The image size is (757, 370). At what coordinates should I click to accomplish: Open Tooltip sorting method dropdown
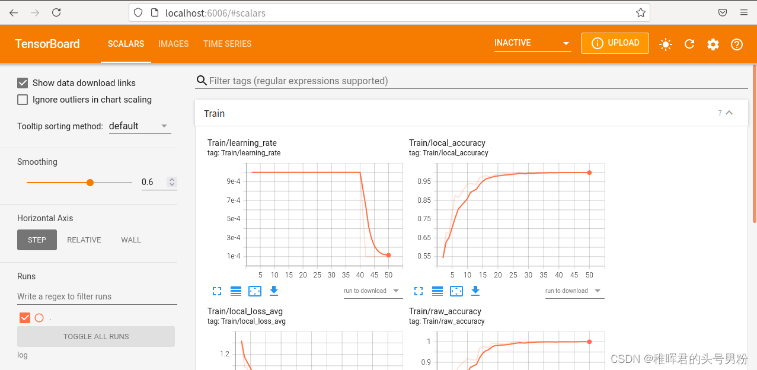pyautogui.click(x=140, y=126)
